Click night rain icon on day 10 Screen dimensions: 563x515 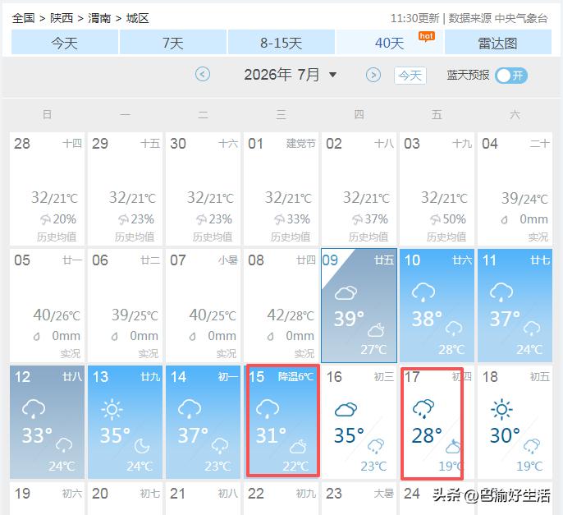click(454, 329)
